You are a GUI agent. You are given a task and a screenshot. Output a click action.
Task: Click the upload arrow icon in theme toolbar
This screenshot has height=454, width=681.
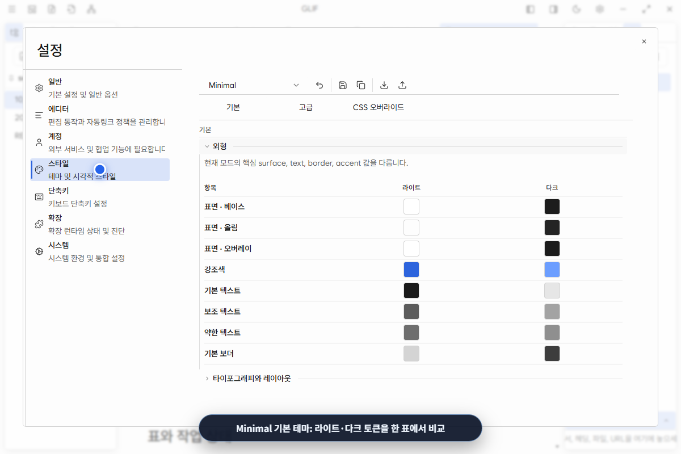tap(402, 85)
